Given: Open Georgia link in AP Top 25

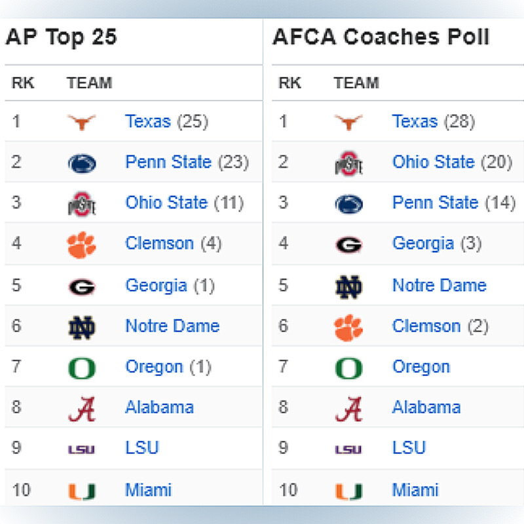Looking at the screenshot, I should pos(156,286).
